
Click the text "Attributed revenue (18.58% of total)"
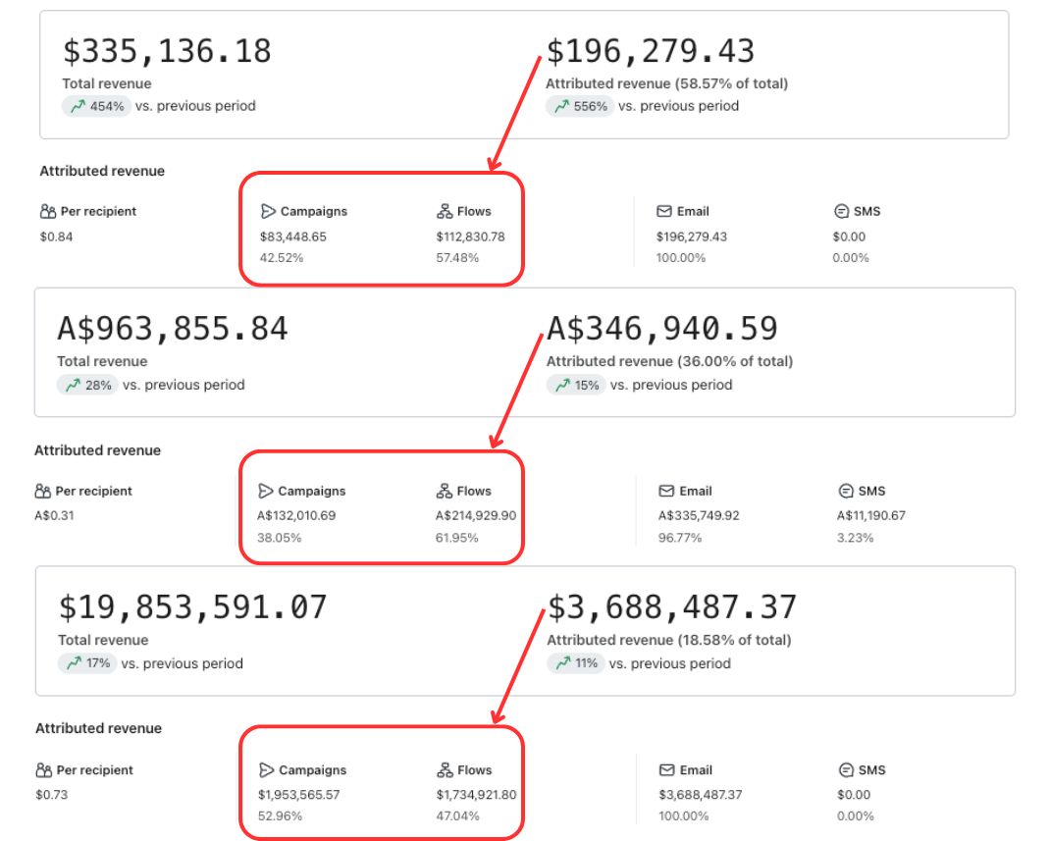pos(669,640)
